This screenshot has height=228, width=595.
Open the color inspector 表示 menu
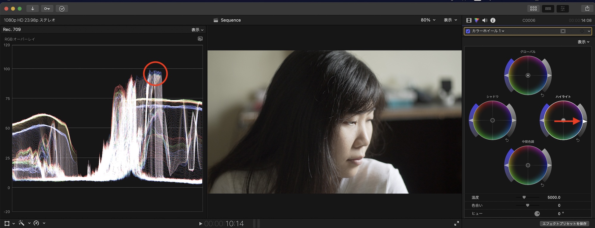tap(583, 42)
